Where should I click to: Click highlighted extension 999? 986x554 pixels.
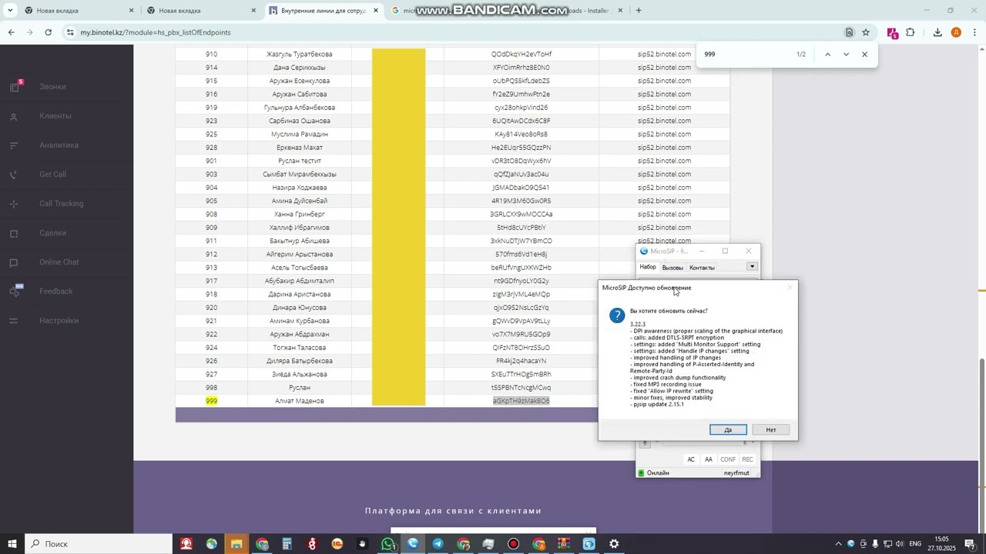coord(211,401)
